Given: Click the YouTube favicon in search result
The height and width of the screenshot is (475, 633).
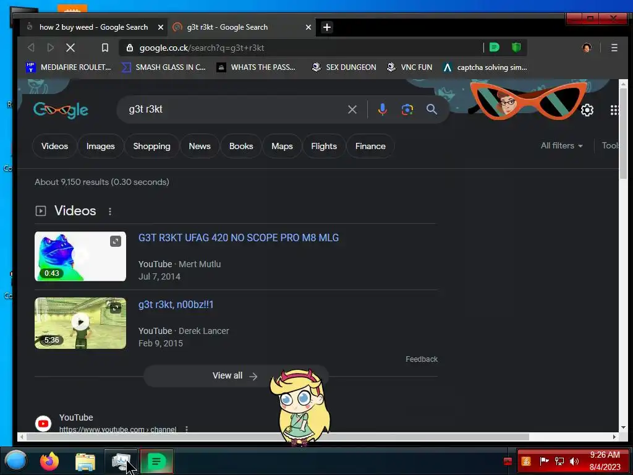Looking at the screenshot, I should 43,423.
